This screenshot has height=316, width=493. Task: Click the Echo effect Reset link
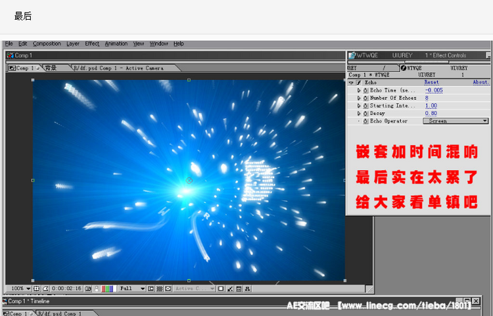(431, 82)
